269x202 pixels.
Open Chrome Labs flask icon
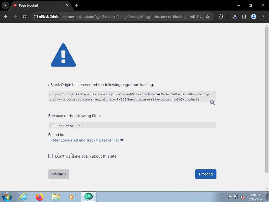[235, 17]
